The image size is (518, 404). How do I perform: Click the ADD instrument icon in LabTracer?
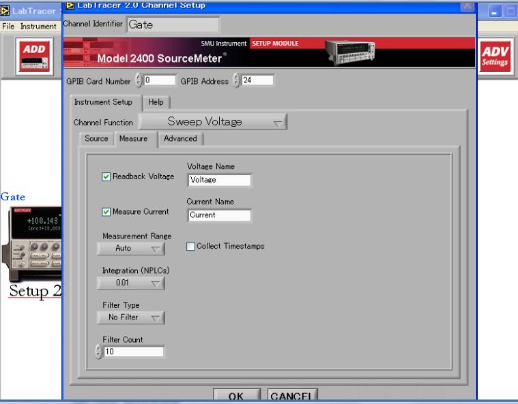34,57
